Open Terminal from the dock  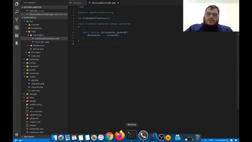coord(132,135)
